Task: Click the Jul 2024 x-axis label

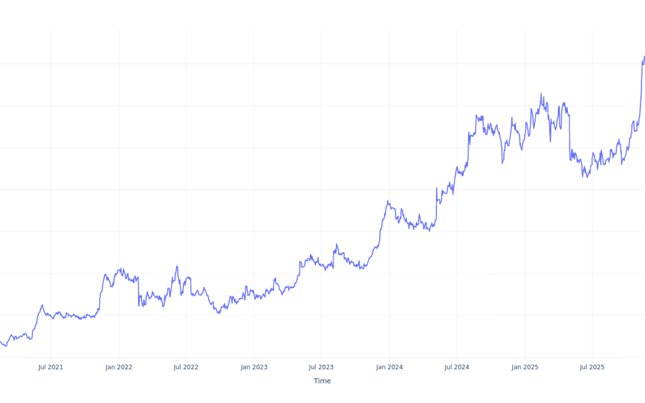Action: 457,367
